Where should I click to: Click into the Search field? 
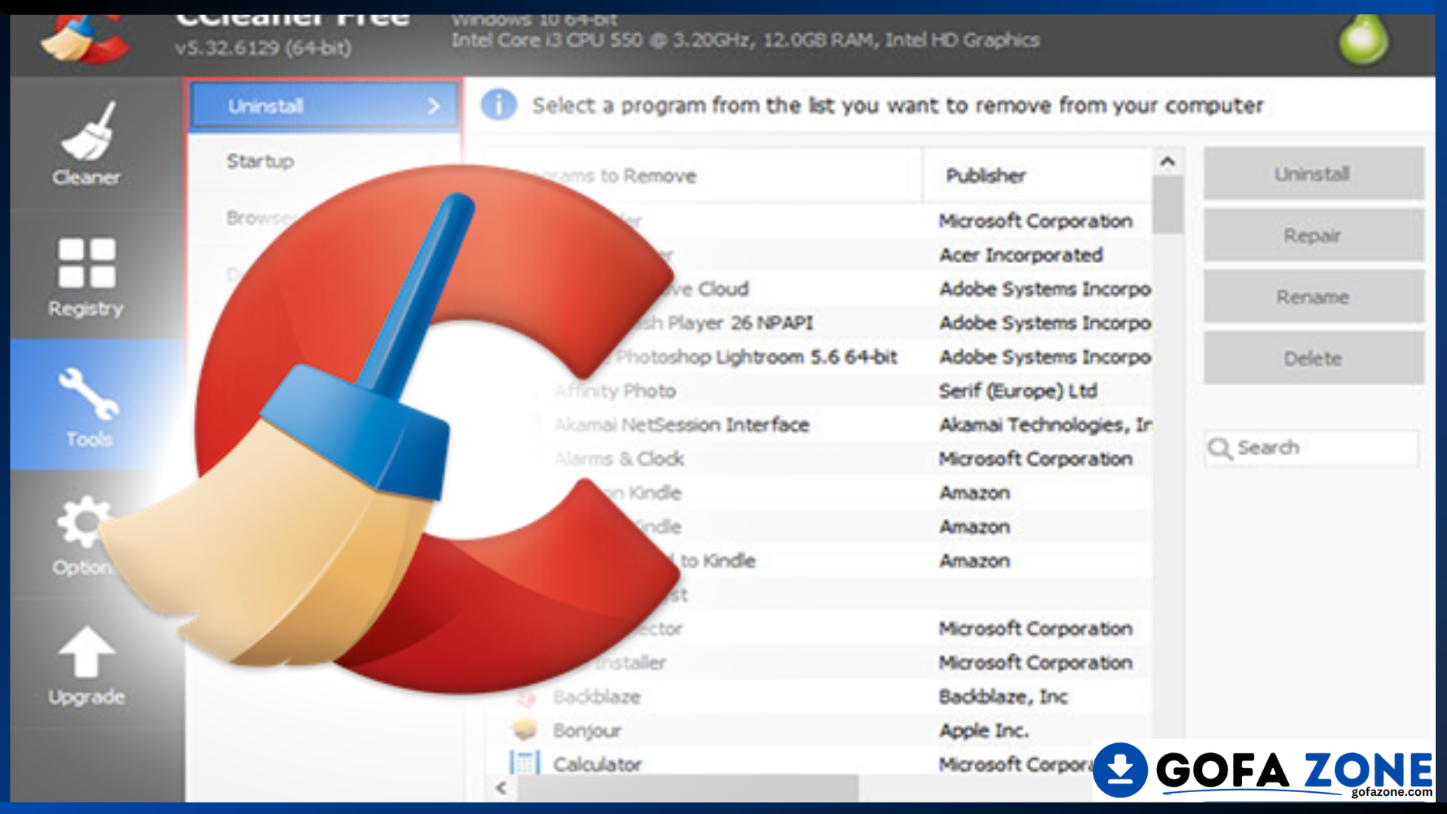[x=1311, y=448]
